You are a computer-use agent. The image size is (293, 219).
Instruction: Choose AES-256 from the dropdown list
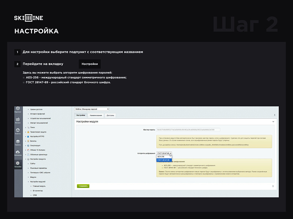tap(164, 157)
